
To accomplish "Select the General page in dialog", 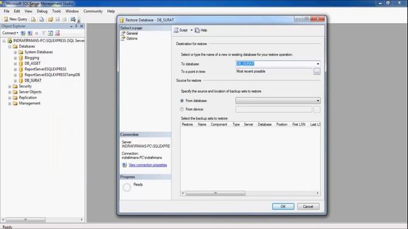I will coord(132,33).
